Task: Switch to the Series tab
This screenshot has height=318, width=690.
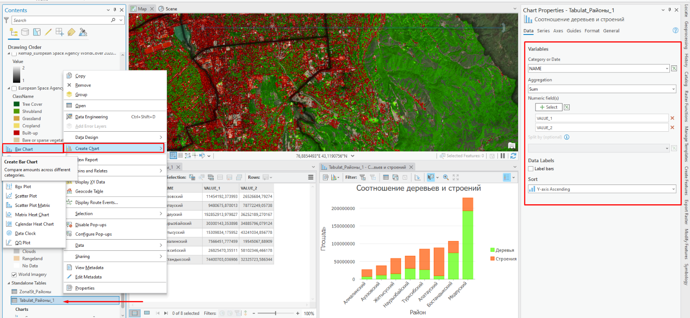Action: (543, 31)
